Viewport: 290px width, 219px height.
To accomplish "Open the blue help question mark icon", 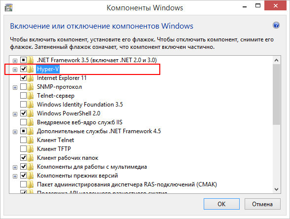I will click(x=276, y=25).
